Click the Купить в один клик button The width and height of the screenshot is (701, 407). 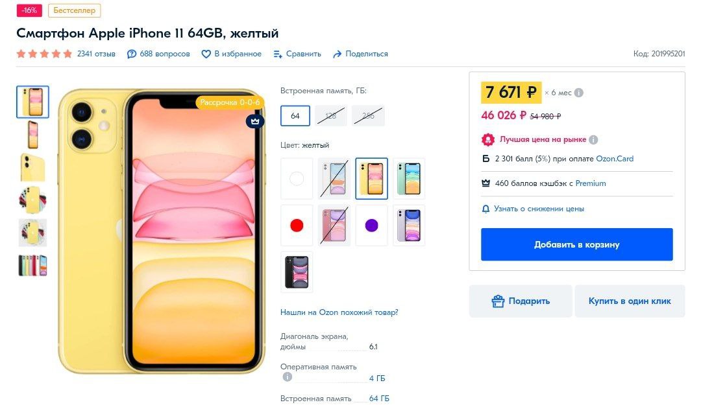click(630, 301)
